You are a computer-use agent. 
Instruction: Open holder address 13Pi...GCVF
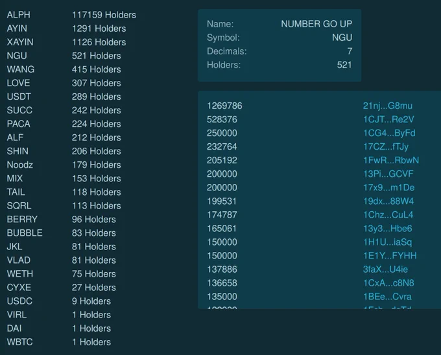pos(388,174)
